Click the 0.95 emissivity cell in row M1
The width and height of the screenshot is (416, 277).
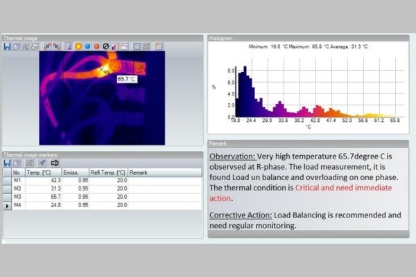[76, 181]
